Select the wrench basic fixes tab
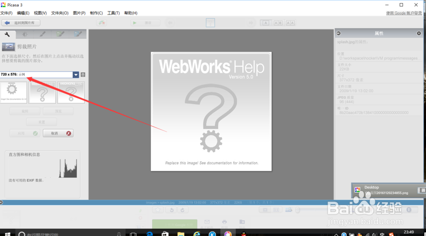Screen dimensions: 426x236 7,34
